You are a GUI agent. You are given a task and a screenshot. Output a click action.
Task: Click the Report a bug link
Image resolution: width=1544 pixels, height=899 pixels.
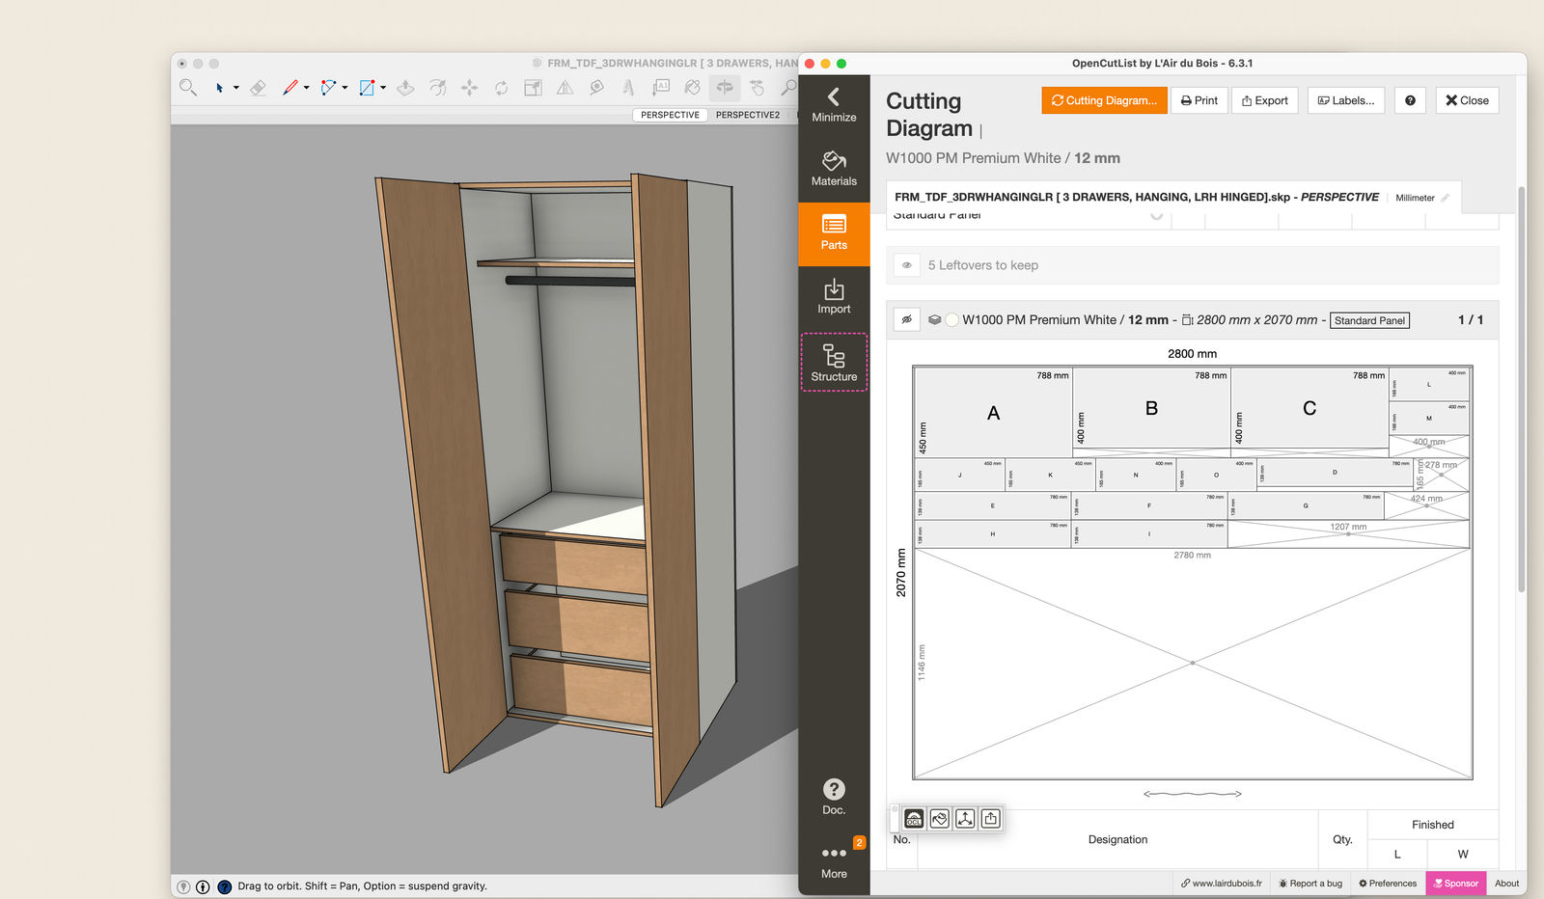click(x=1310, y=884)
